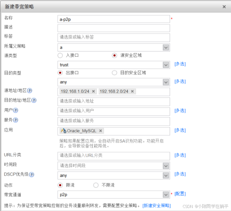Click 多选 link beside 应用 field

[x=180, y=130]
